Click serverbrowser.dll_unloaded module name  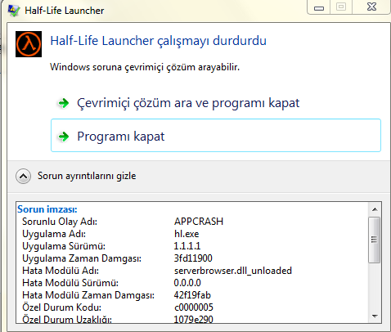click(233, 271)
